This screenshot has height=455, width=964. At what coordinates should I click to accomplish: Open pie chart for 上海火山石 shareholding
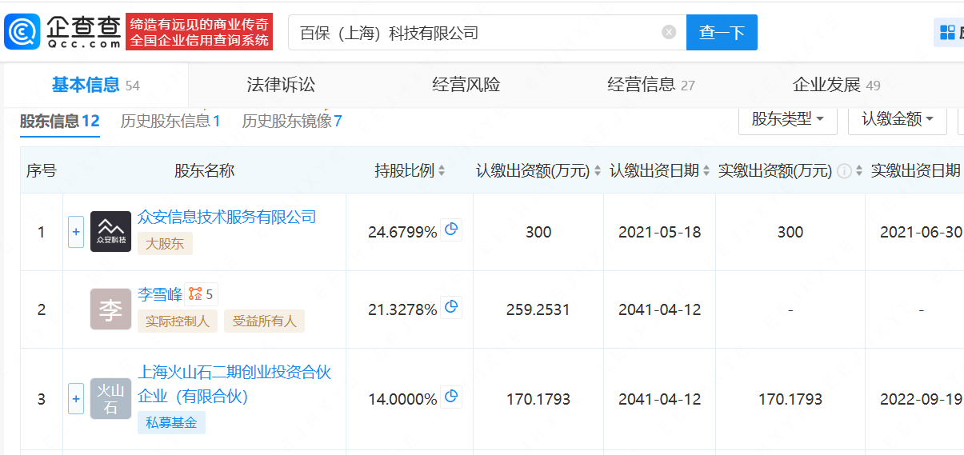(x=451, y=397)
